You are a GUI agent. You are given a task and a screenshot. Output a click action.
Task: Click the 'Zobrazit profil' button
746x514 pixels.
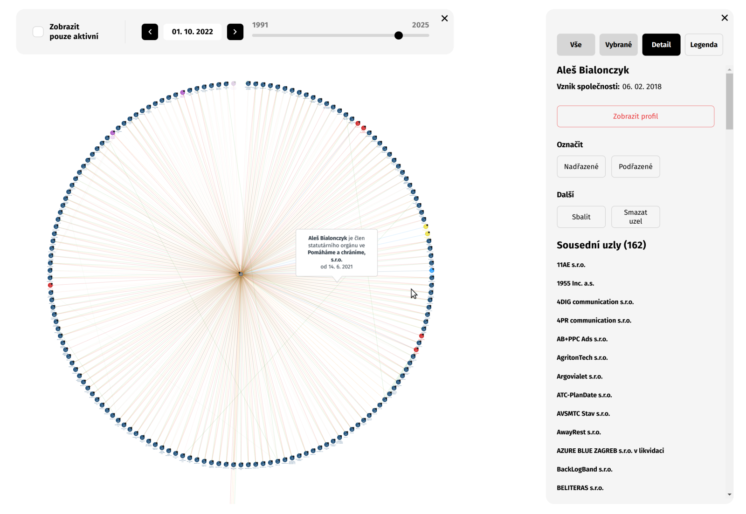tap(635, 117)
